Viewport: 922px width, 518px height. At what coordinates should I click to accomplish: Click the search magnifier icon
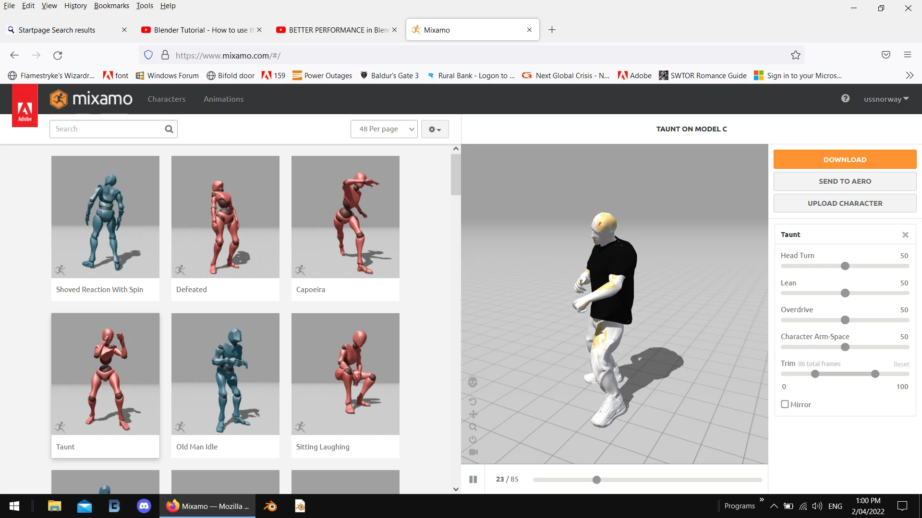pos(169,129)
